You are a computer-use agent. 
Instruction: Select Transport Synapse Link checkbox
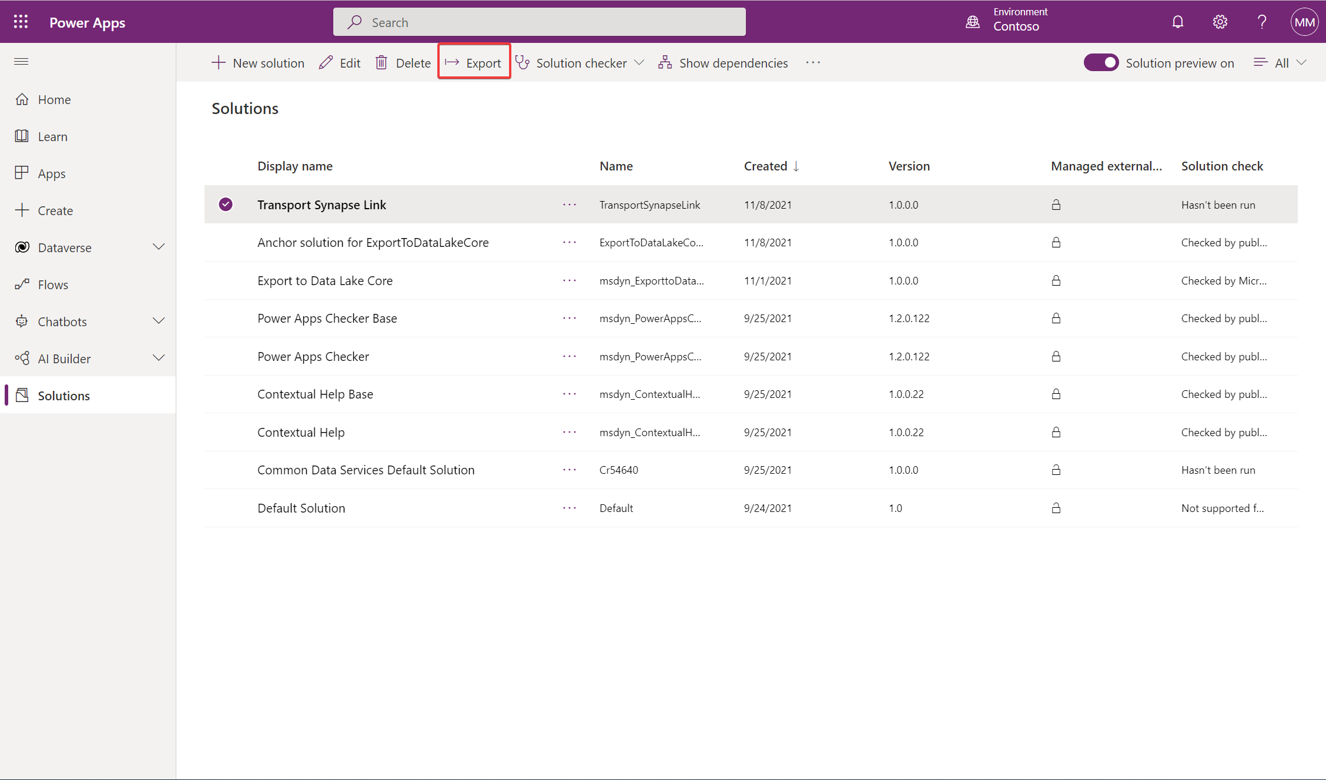pos(226,205)
